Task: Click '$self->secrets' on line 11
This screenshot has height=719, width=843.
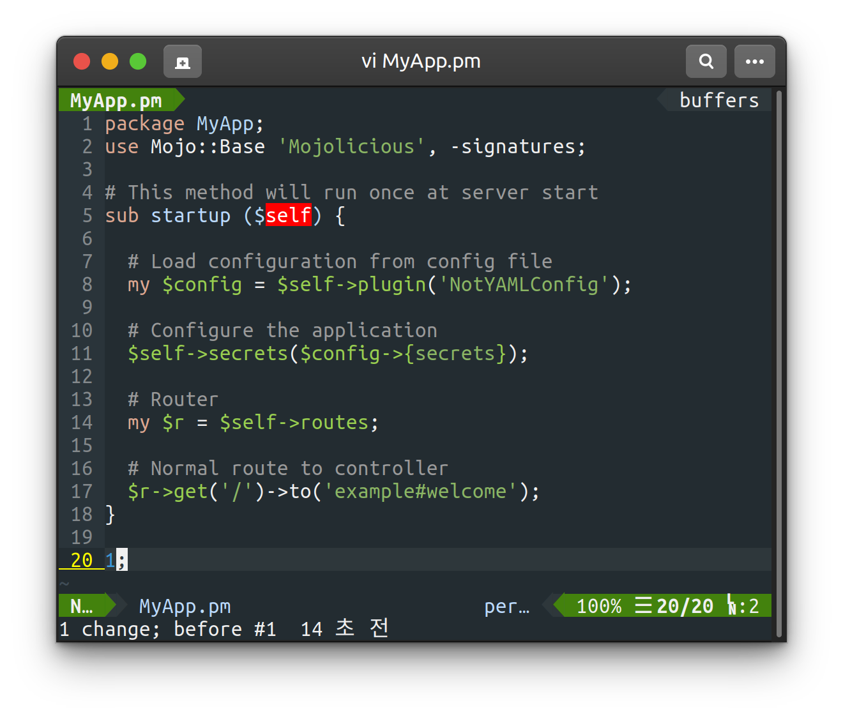Action: coord(208,353)
